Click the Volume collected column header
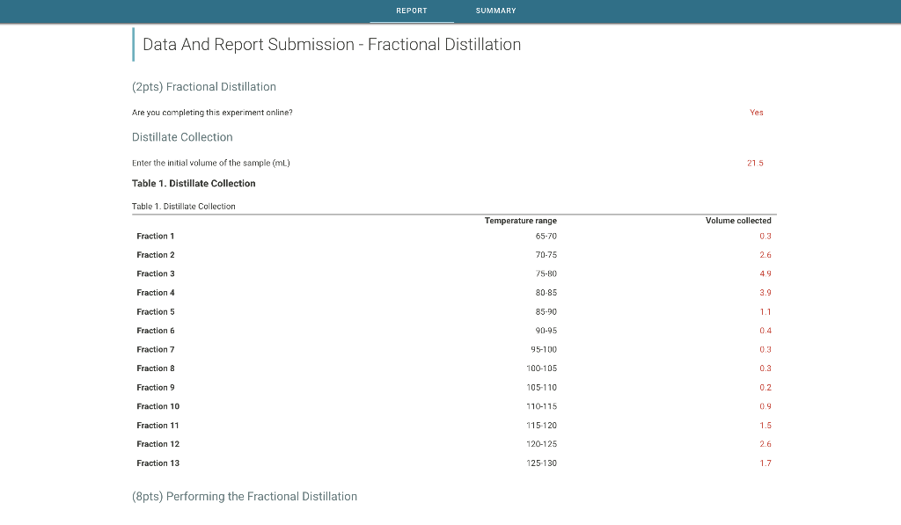 (x=739, y=221)
